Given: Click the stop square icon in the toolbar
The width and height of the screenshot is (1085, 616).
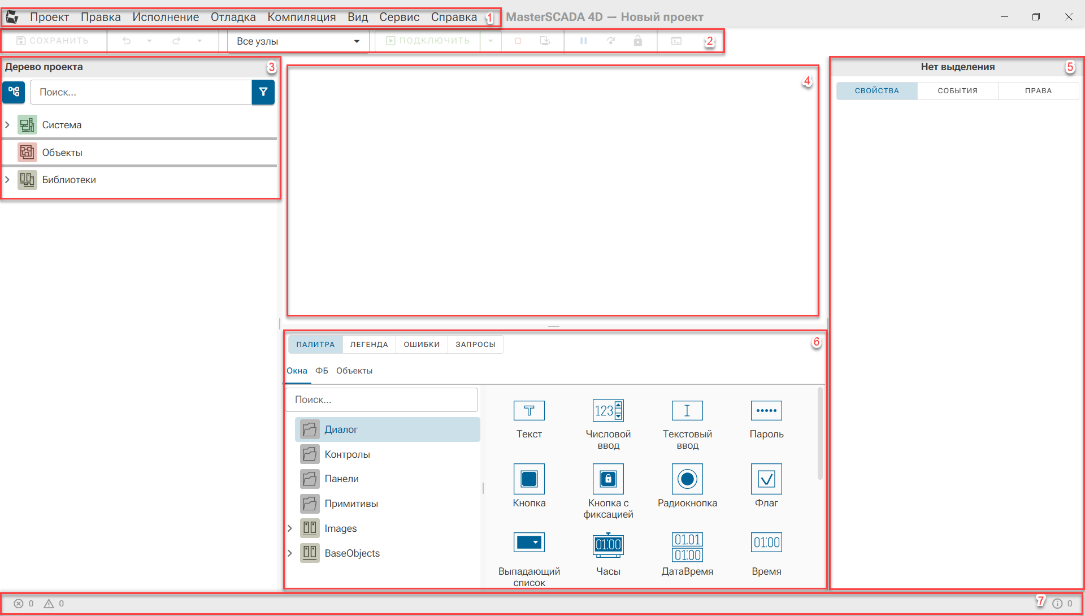Looking at the screenshot, I should [518, 41].
